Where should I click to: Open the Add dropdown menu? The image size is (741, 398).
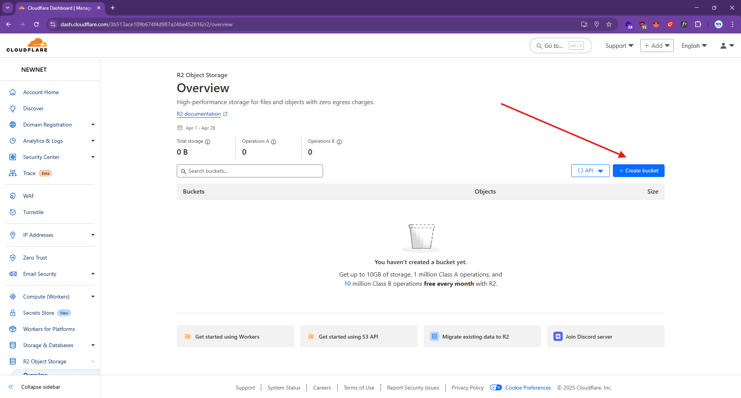(x=657, y=46)
